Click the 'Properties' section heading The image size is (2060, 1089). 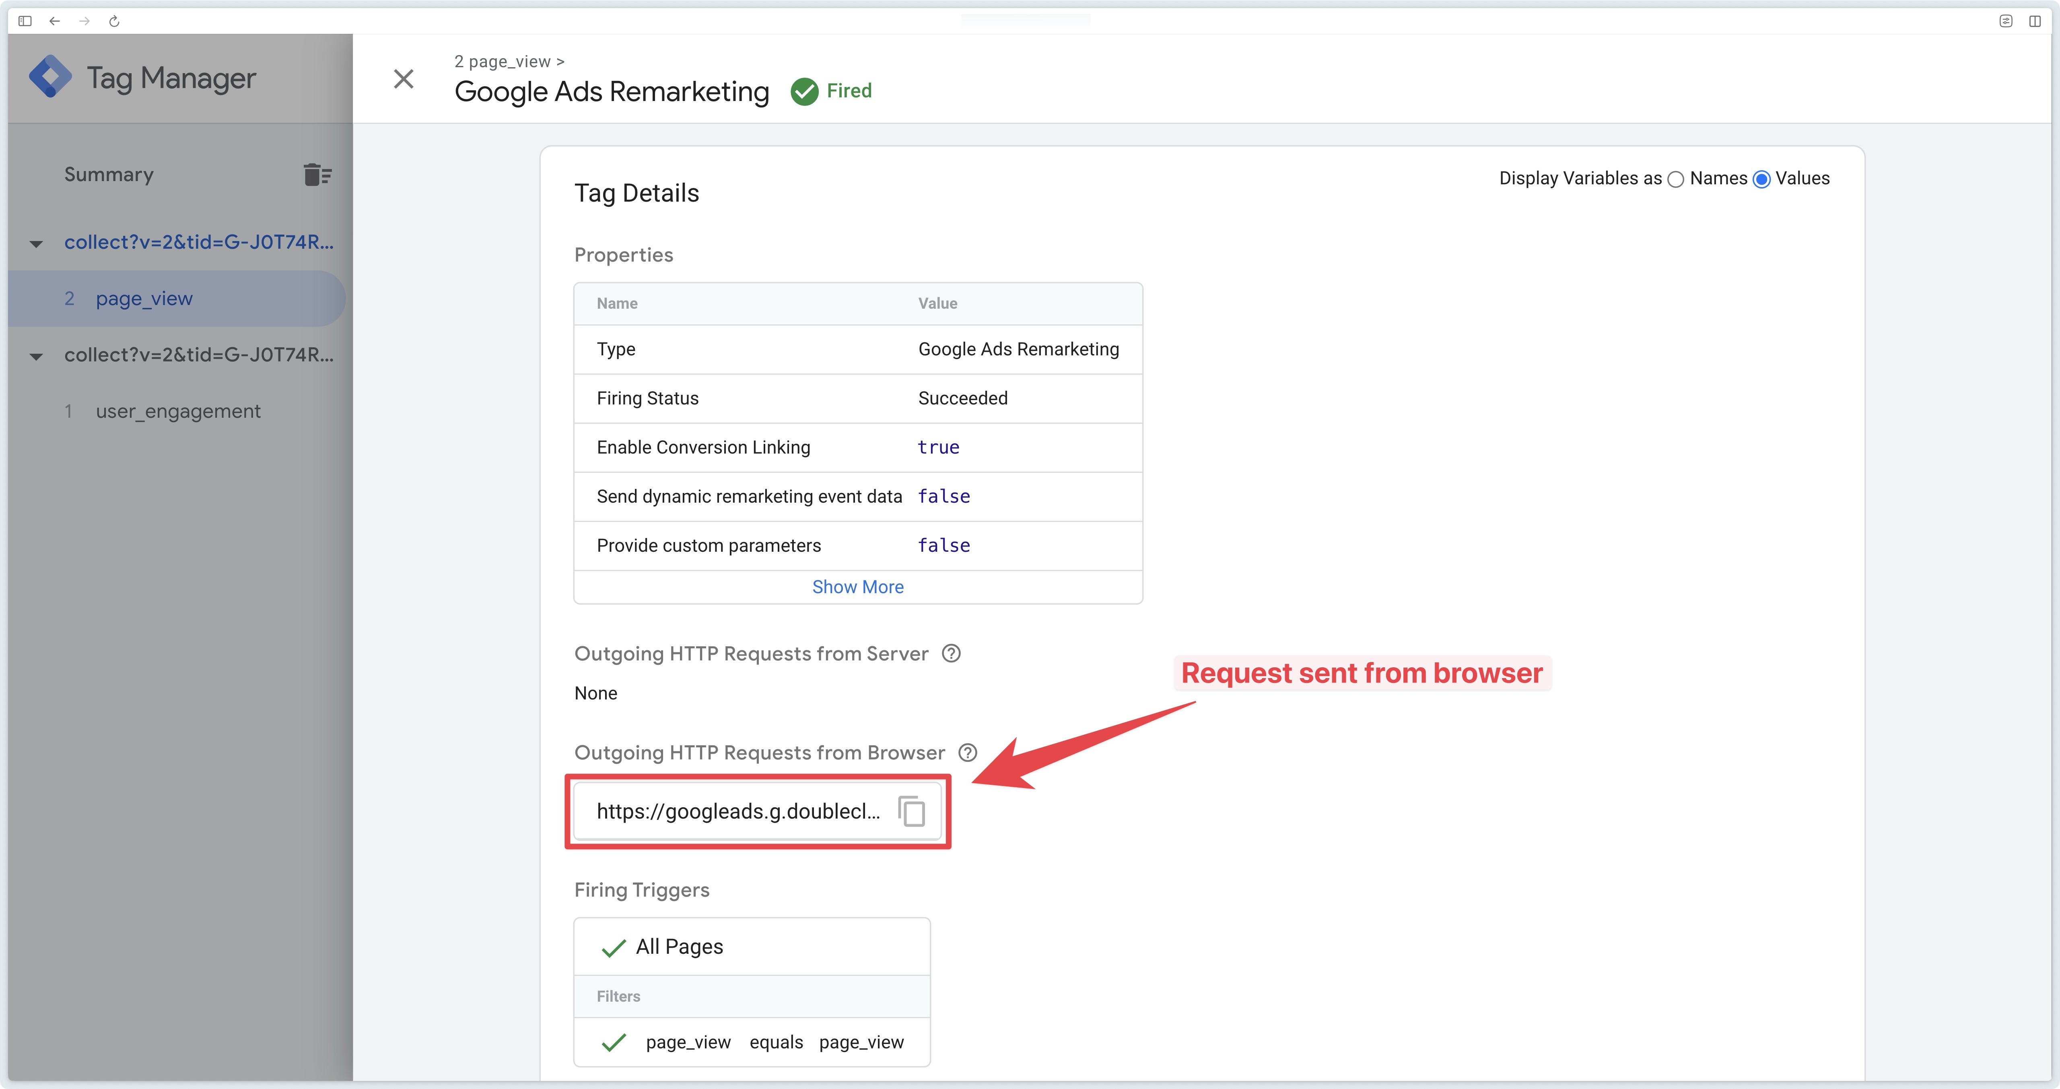pyautogui.click(x=624, y=254)
